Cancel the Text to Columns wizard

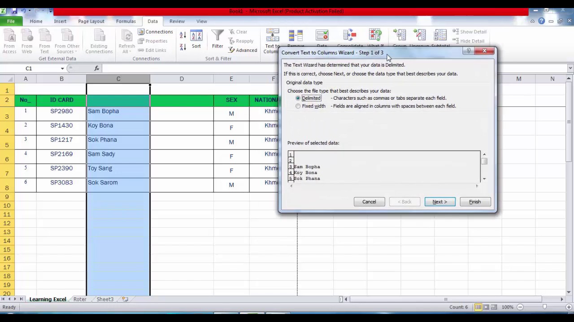click(x=369, y=202)
